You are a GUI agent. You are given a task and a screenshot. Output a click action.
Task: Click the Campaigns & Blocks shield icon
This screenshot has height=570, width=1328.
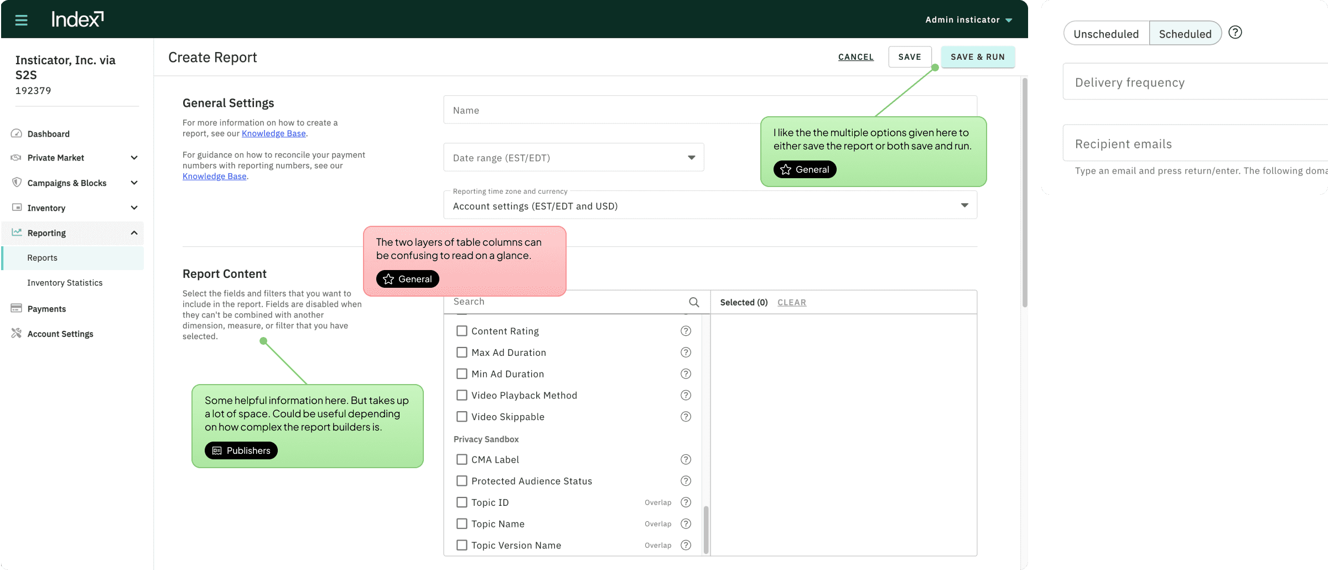(x=17, y=182)
